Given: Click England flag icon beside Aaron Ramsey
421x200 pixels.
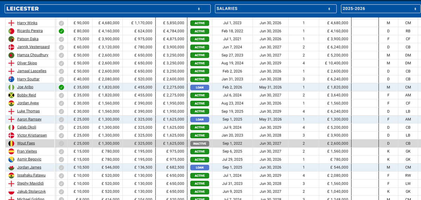Looking at the screenshot, I should pos(11,119).
